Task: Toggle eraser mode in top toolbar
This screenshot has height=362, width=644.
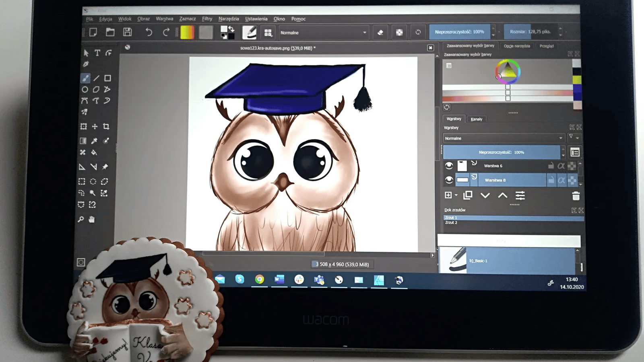Action: point(380,33)
